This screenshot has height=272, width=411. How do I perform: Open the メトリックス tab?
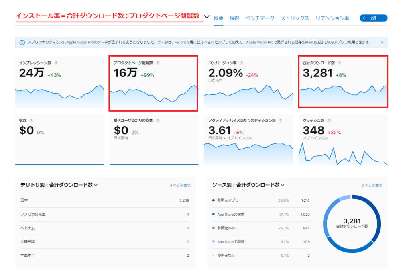point(295,18)
